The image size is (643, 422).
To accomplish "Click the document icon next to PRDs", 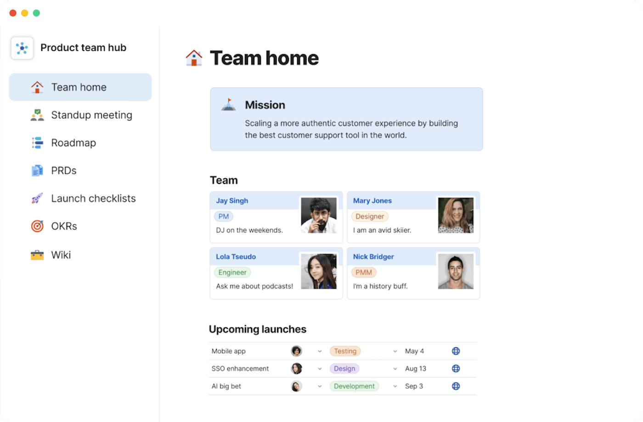I will click(37, 171).
